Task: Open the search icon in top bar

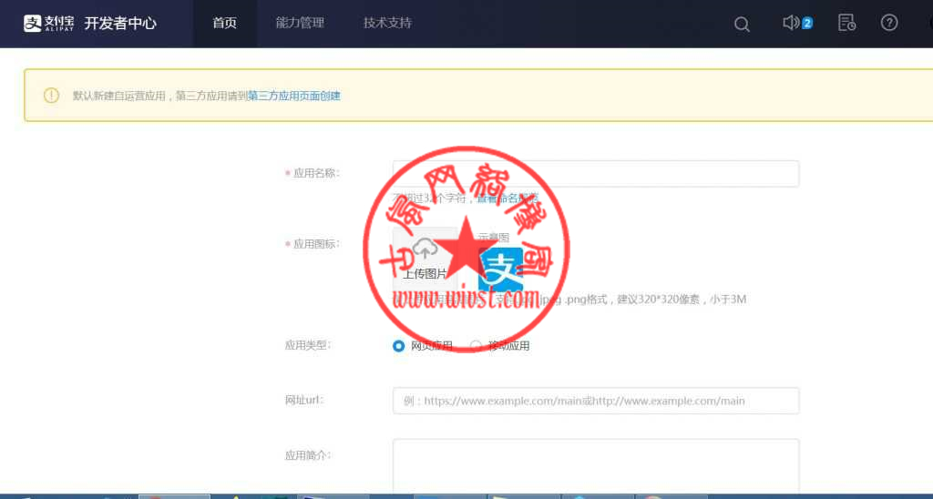Action: pyautogui.click(x=742, y=24)
